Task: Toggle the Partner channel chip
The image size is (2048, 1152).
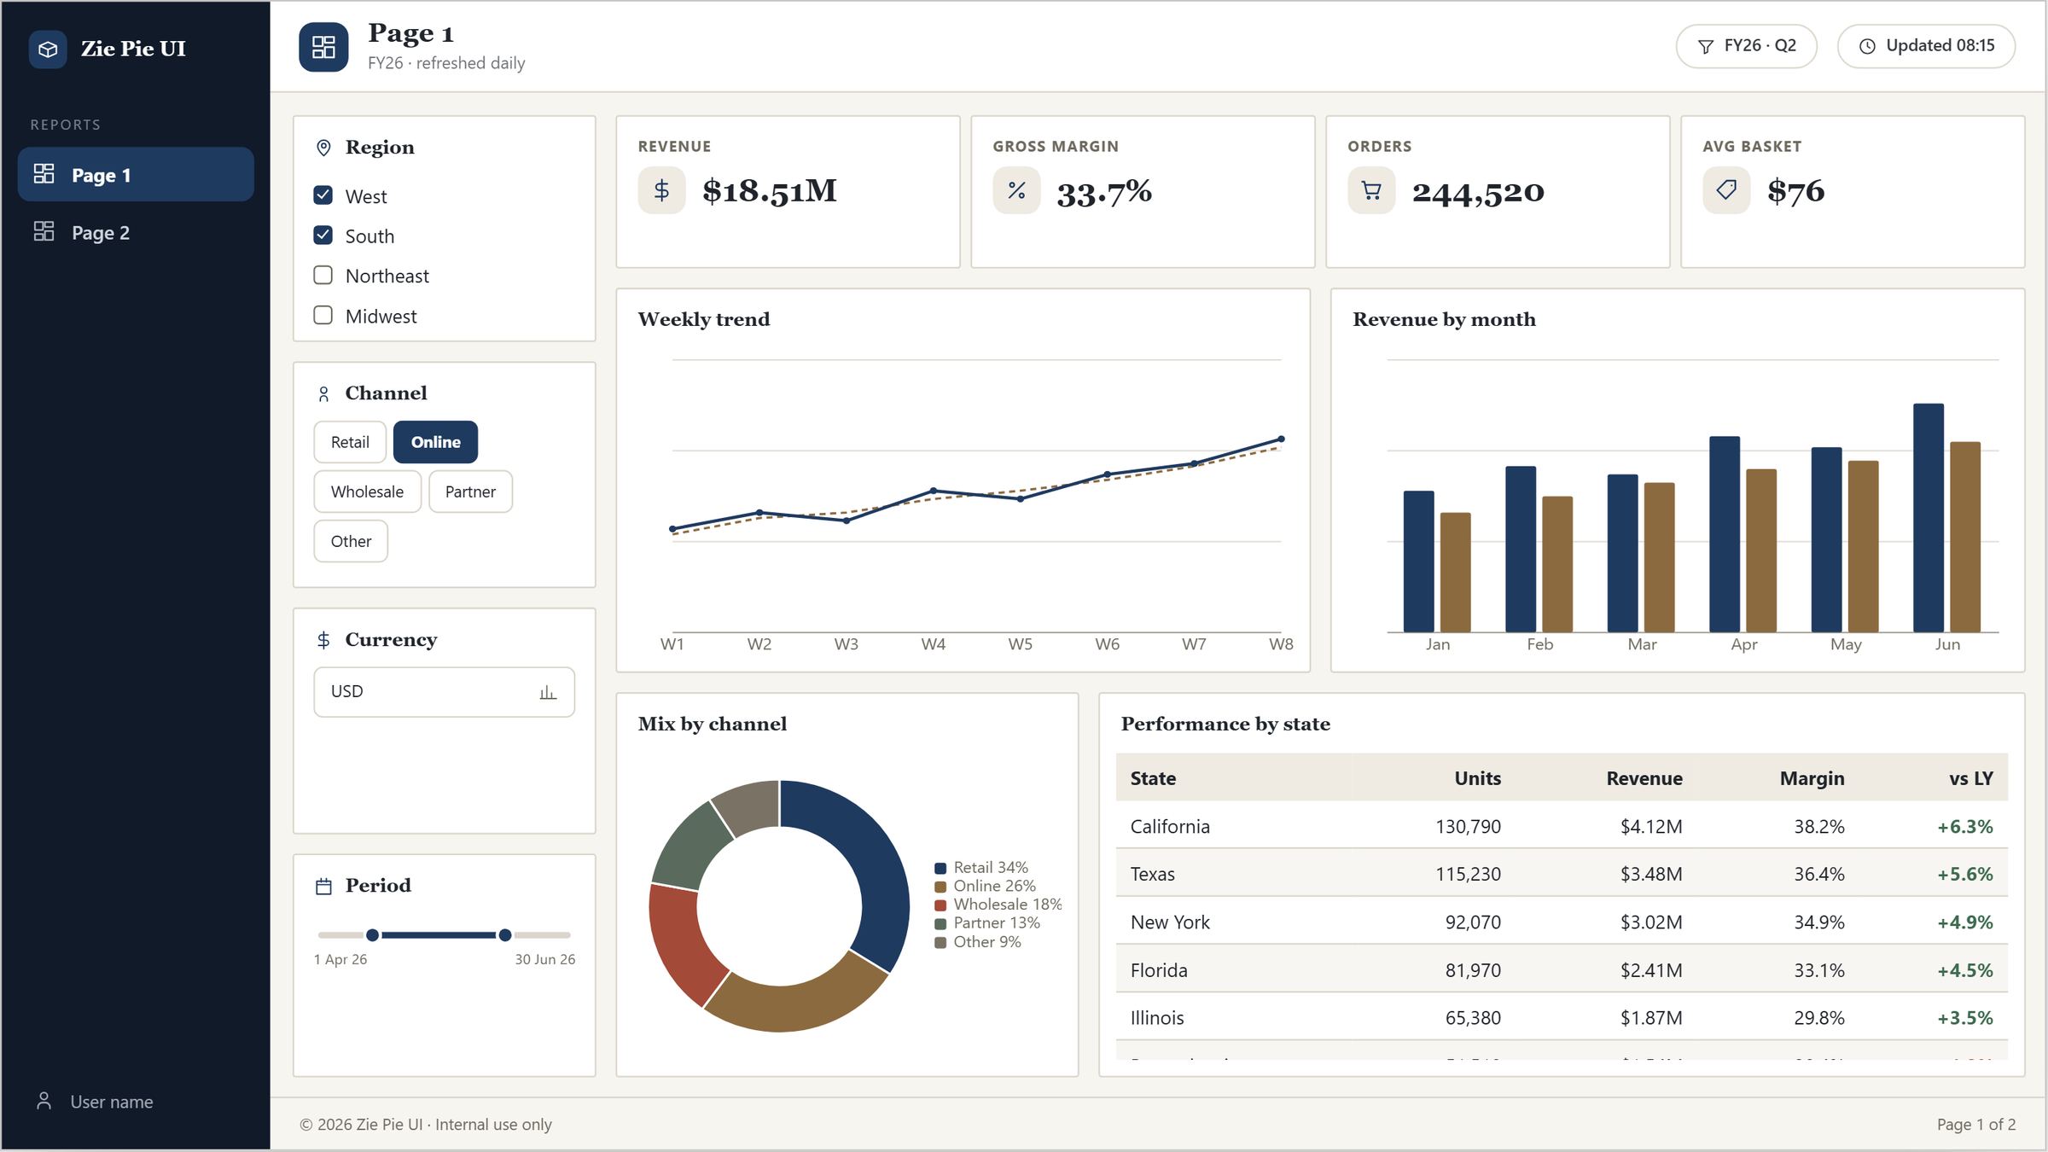Action: click(470, 492)
